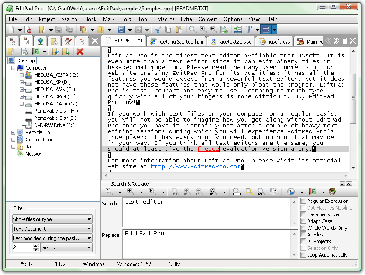Open the 'Text Document' filter dropdown
This screenshot has width=365, height=275.
(53, 229)
